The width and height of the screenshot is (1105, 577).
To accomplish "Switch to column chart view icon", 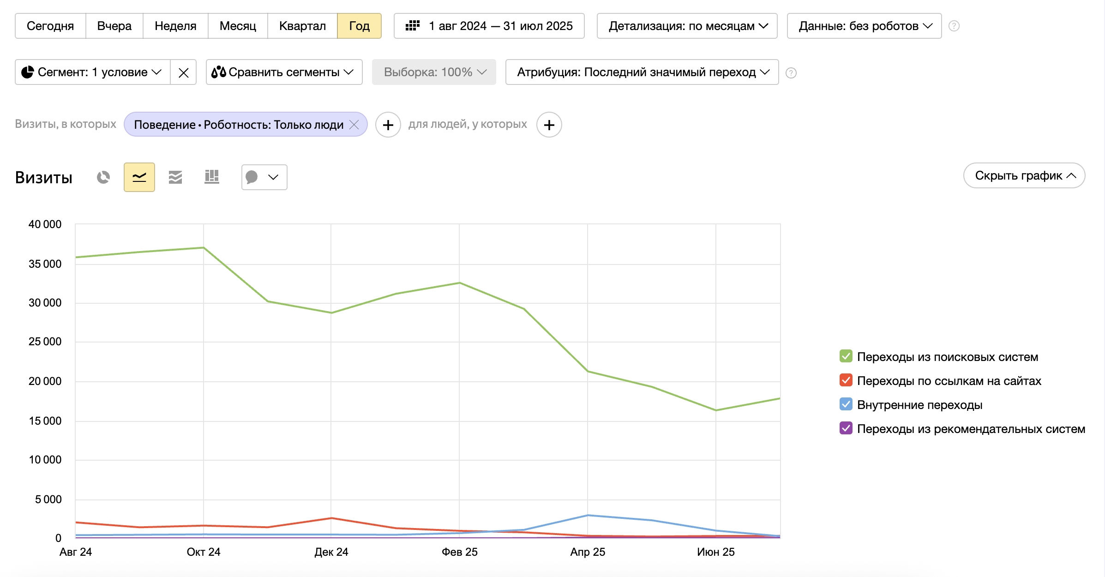I will 211,177.
